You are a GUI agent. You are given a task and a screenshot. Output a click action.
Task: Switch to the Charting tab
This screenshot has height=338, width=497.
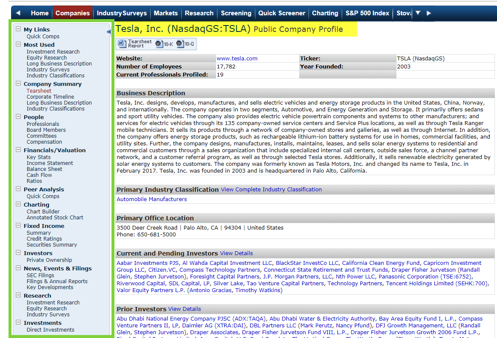point(325,13)
